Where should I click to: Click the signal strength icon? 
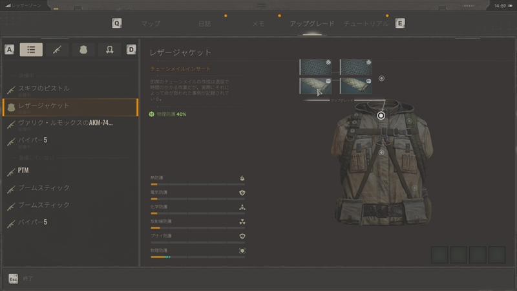point(8,5)
